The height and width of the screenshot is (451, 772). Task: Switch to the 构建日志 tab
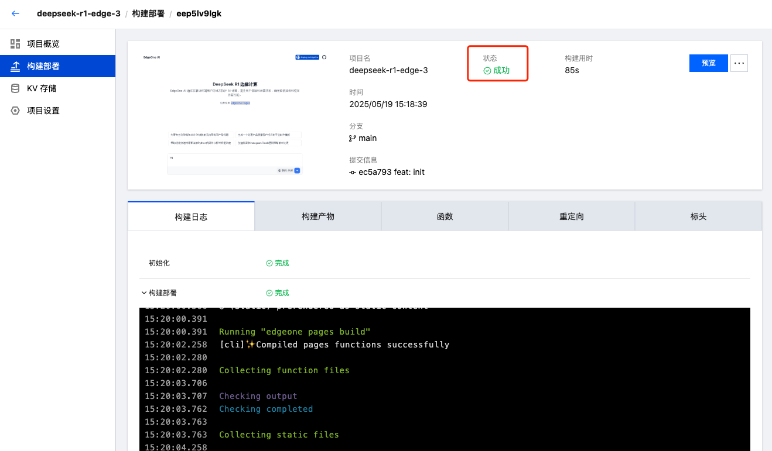coord(191,216)
